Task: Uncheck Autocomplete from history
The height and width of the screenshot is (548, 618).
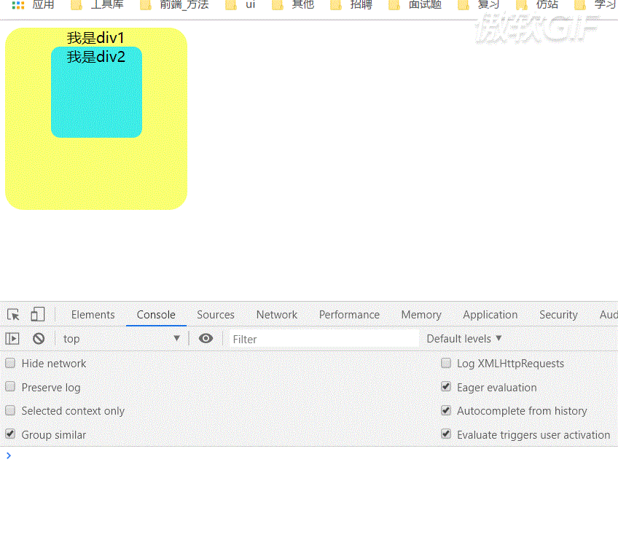Action: point(446,410)
